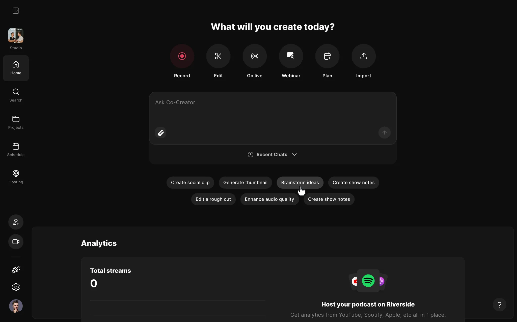Collapse the sidebar panel icon
The width and height of the screenshot is (517, 322).
[x=16, y=11]
